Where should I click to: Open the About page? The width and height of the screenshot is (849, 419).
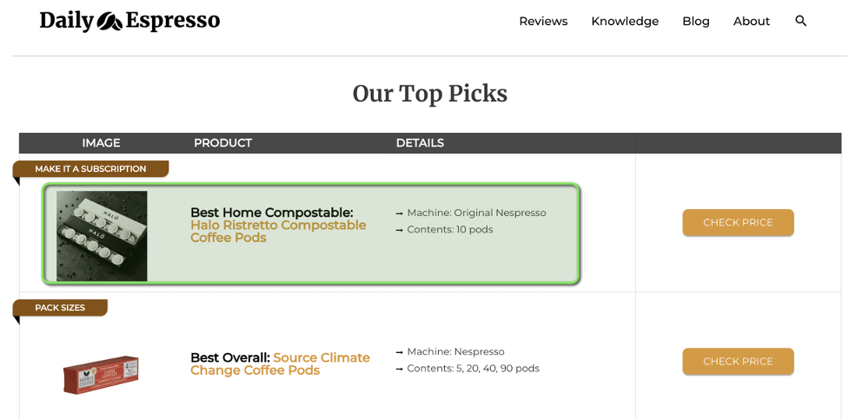pos(751,22)
